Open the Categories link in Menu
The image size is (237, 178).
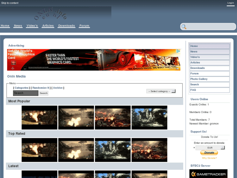22,88
